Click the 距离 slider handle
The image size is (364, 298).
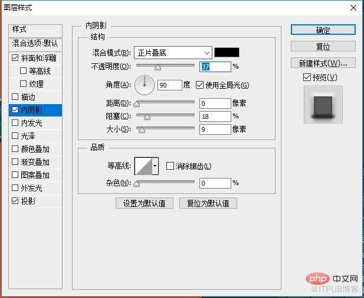137,104
